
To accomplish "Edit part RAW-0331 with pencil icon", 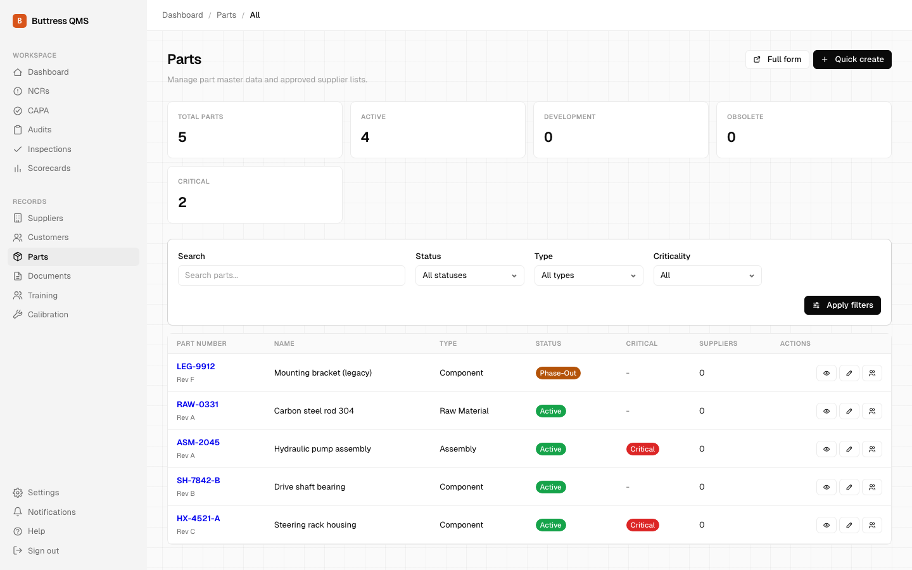I will pyautogui.click(x=849, y=411).
